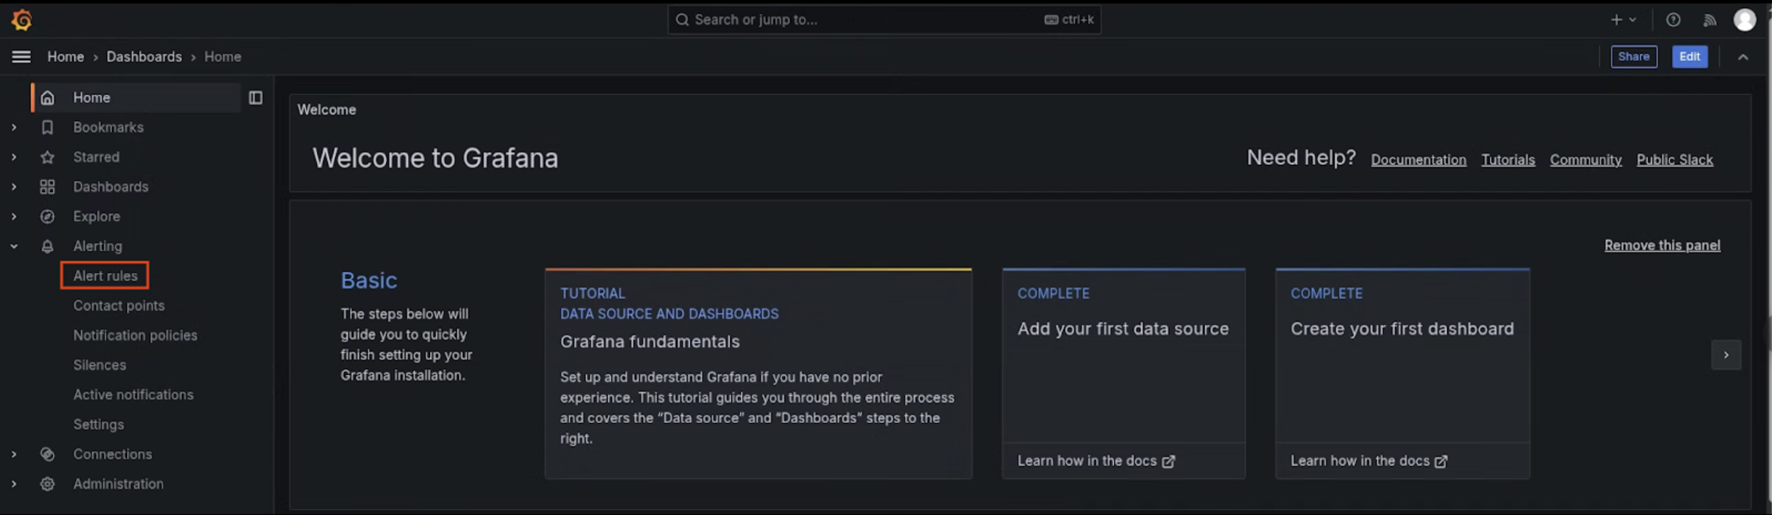Click the Administration gear icon
The width and height of the screenshot is (1772, 515).
(x=48, y=484)
